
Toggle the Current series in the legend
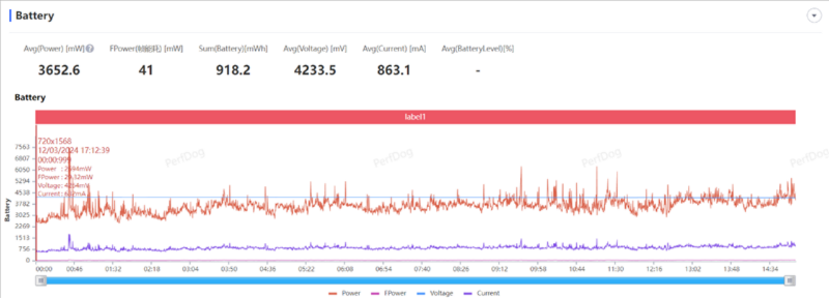(x=482, y=293)
